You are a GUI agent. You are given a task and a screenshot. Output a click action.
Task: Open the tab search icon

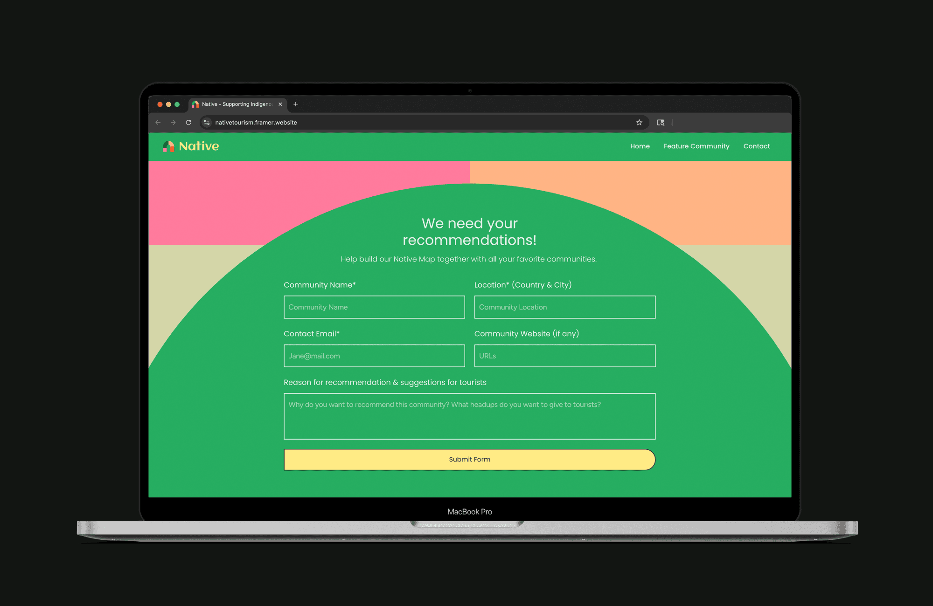tap(661, 123)
